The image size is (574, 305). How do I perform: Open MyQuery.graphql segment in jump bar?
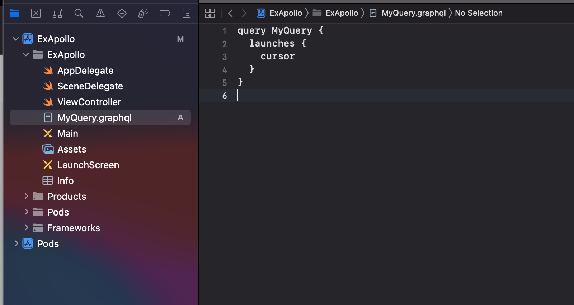[408, 13]
